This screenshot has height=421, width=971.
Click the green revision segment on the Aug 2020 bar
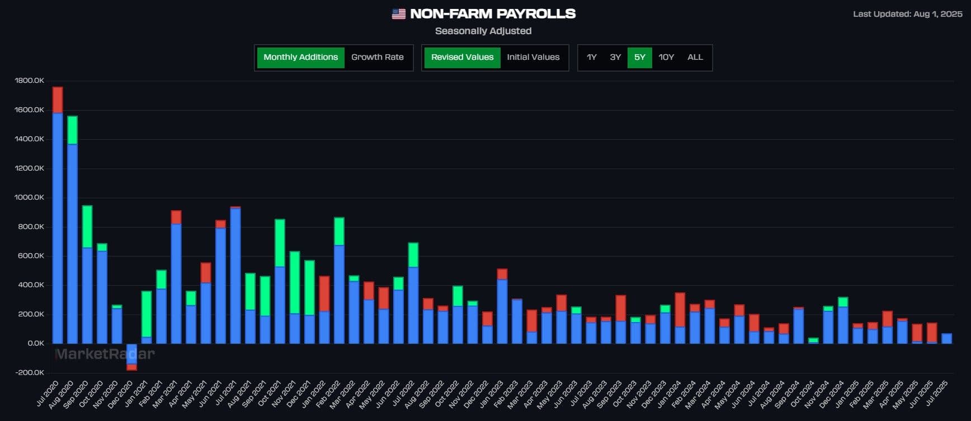(72, 130)
